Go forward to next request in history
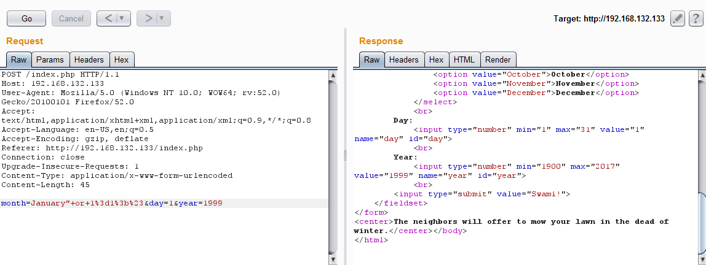706x265 pixels. (x=148, y=18)
